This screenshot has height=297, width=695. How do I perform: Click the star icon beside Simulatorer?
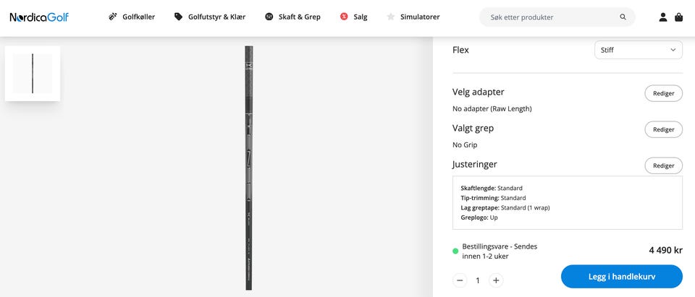(x=390, y=17)
